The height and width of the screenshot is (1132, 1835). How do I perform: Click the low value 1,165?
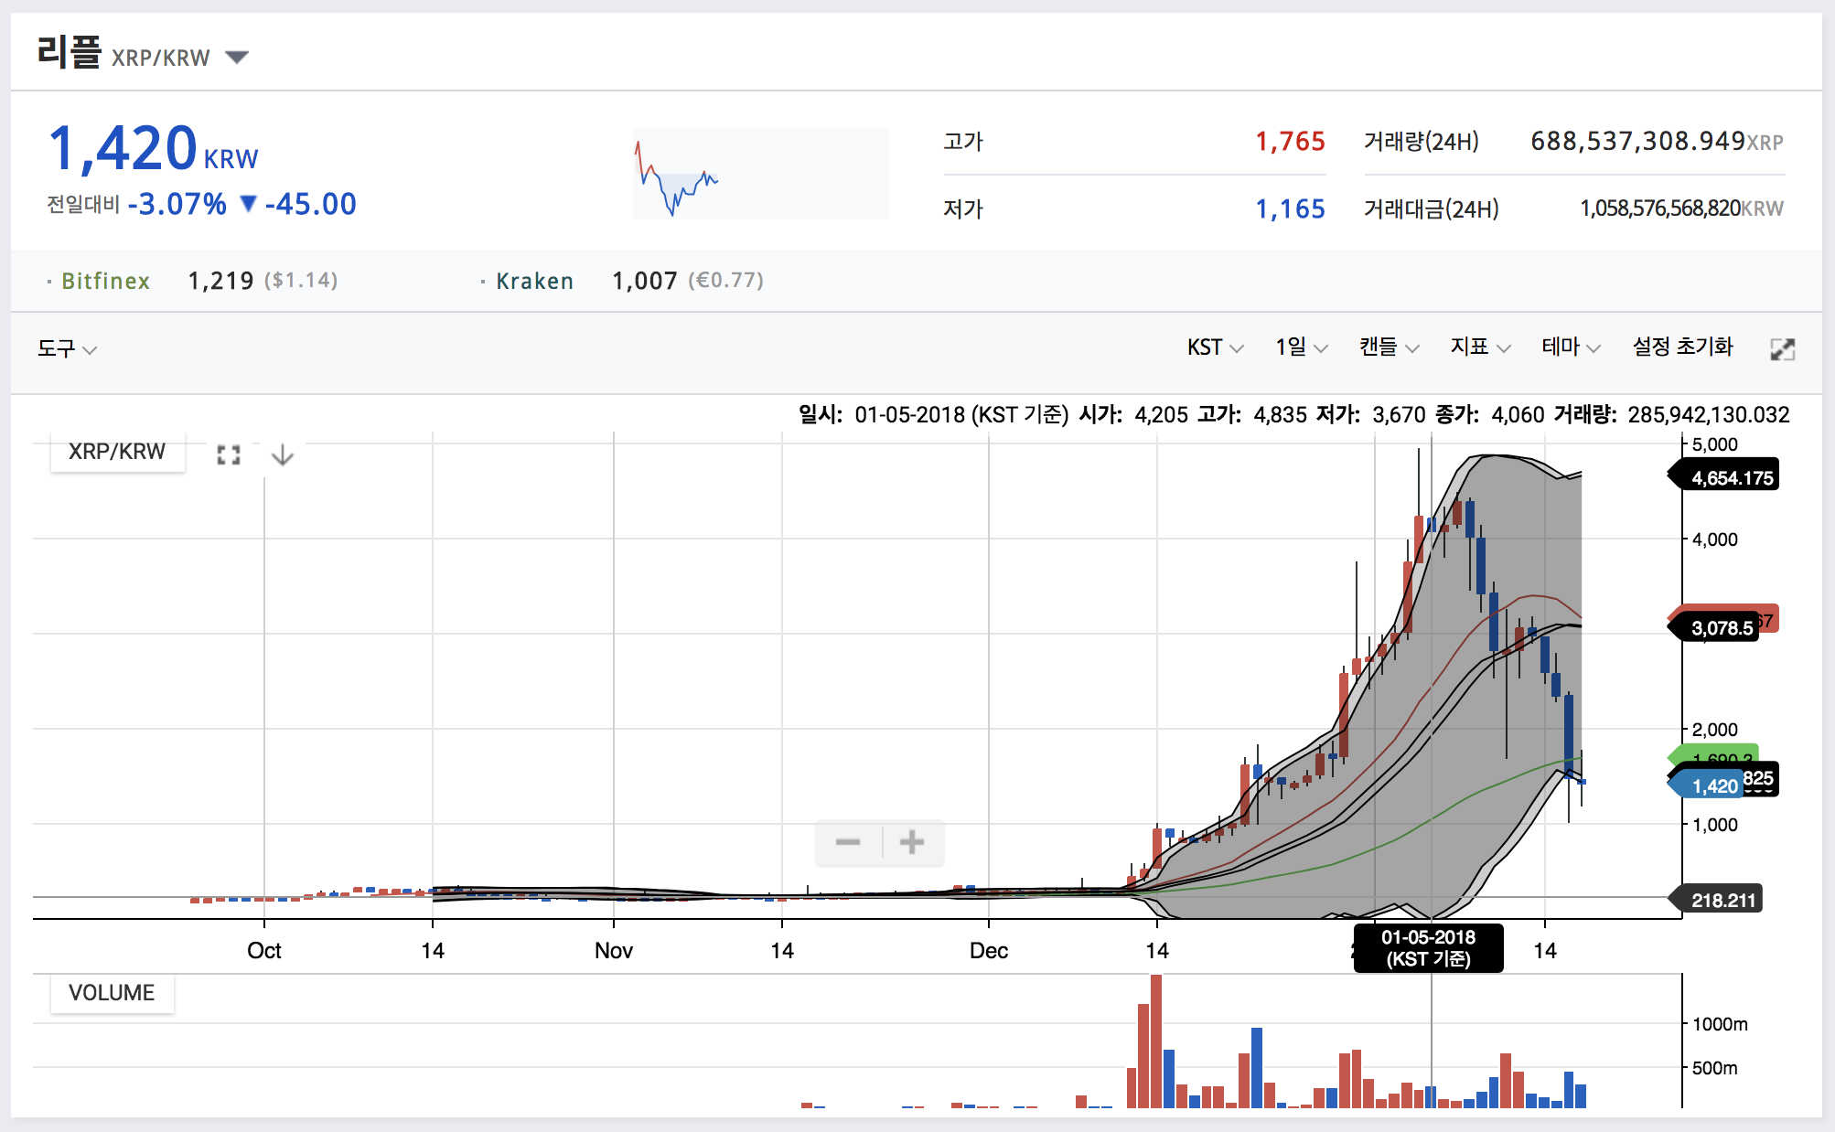point(1290,209)
